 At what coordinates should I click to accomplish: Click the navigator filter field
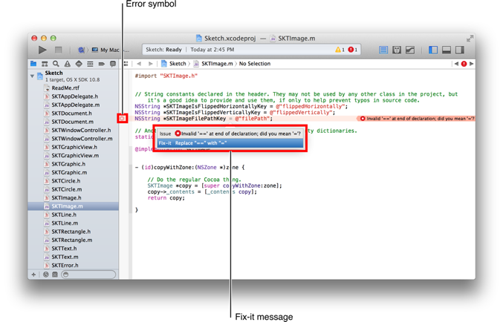click(x=88, y=275)
